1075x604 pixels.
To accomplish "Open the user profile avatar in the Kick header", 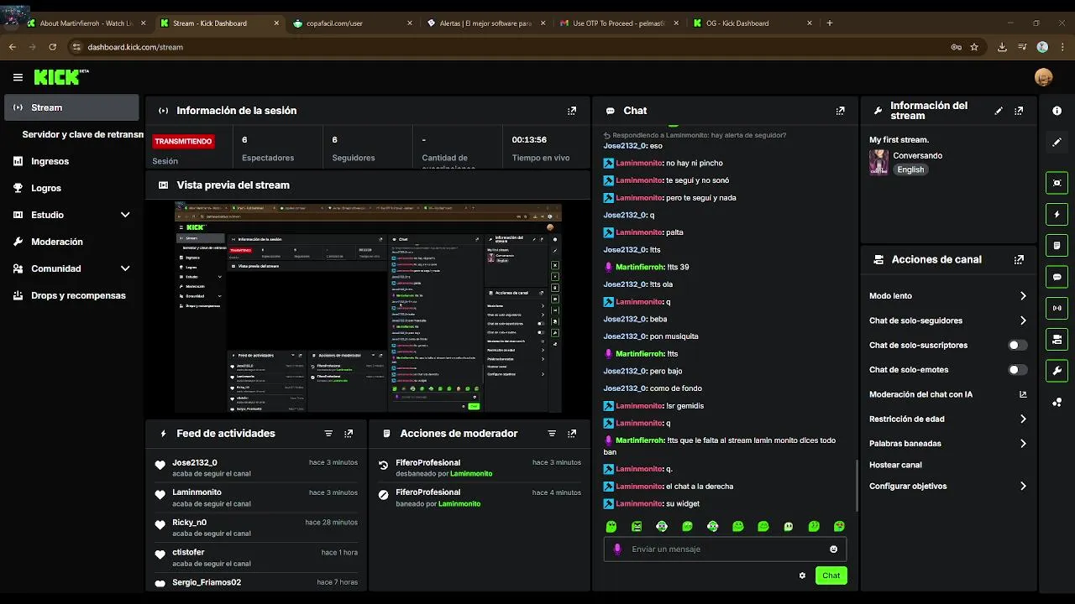I will point(1043,77).
